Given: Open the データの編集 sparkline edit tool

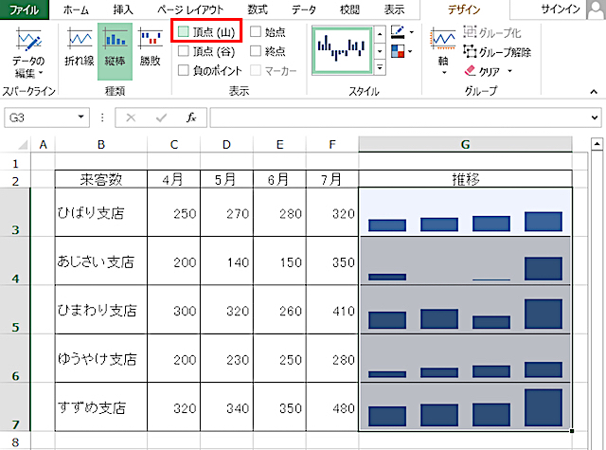Looking at the screenshot, I should (x=28, y=52).
